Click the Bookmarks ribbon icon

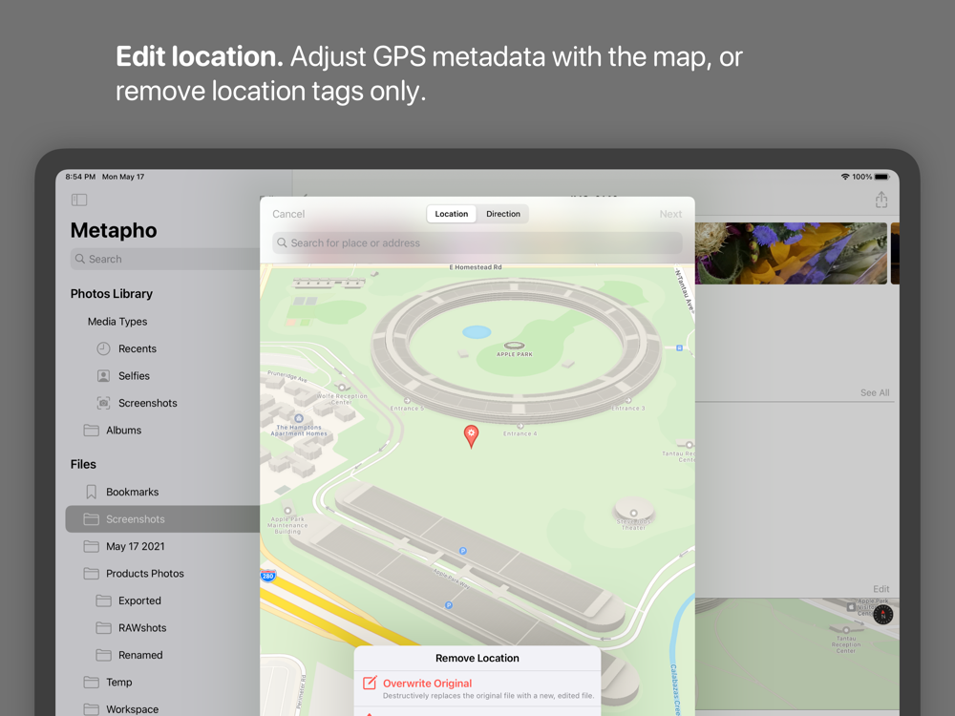pos(92,492)
